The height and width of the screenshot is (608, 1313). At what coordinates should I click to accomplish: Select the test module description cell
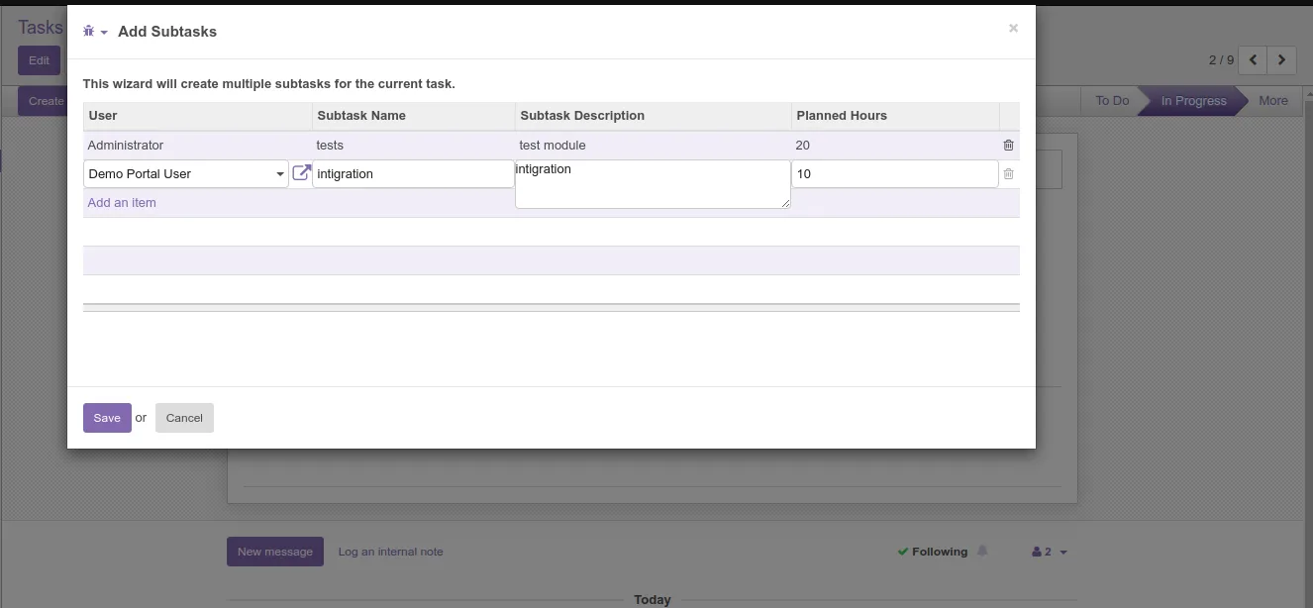pos(653,145)
